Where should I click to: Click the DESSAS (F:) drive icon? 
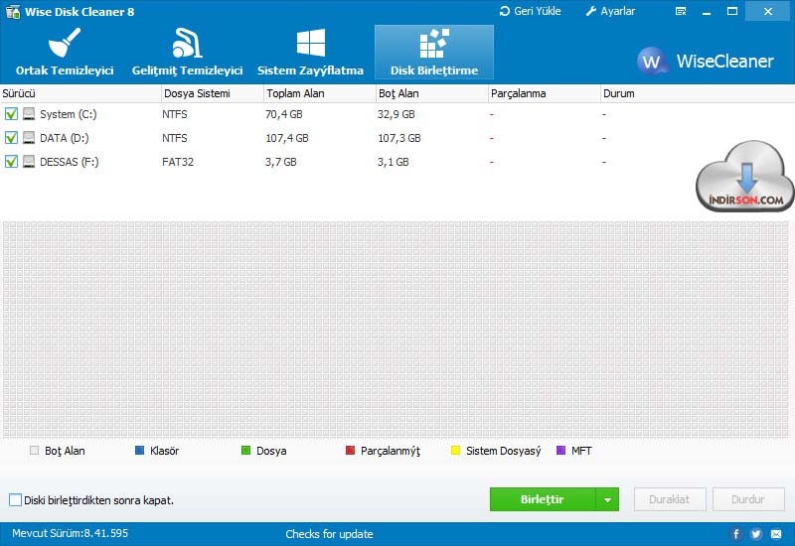pyautogui.click(x=29, y=162)
